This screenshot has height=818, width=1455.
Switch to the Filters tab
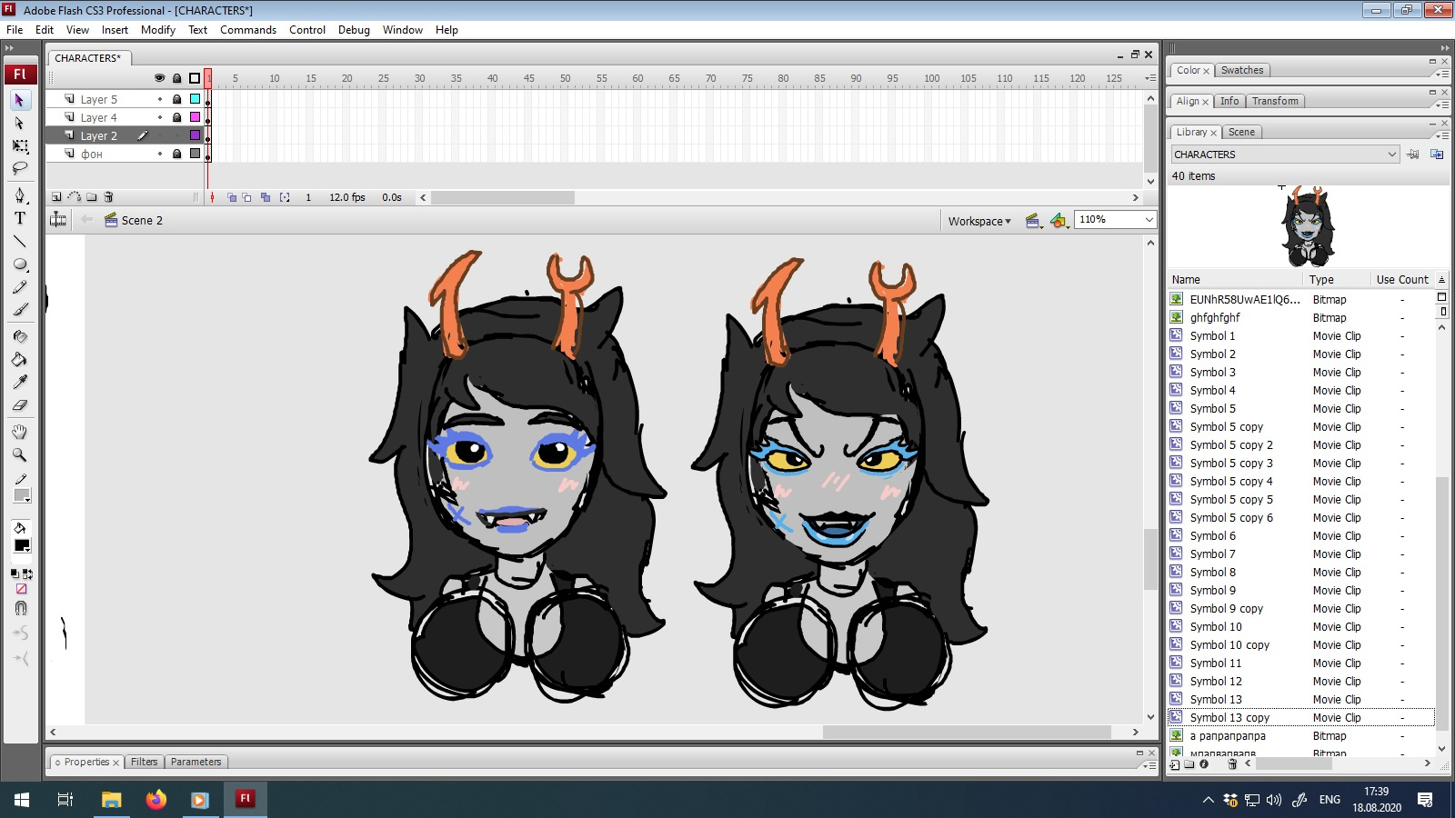coord(144,762)
